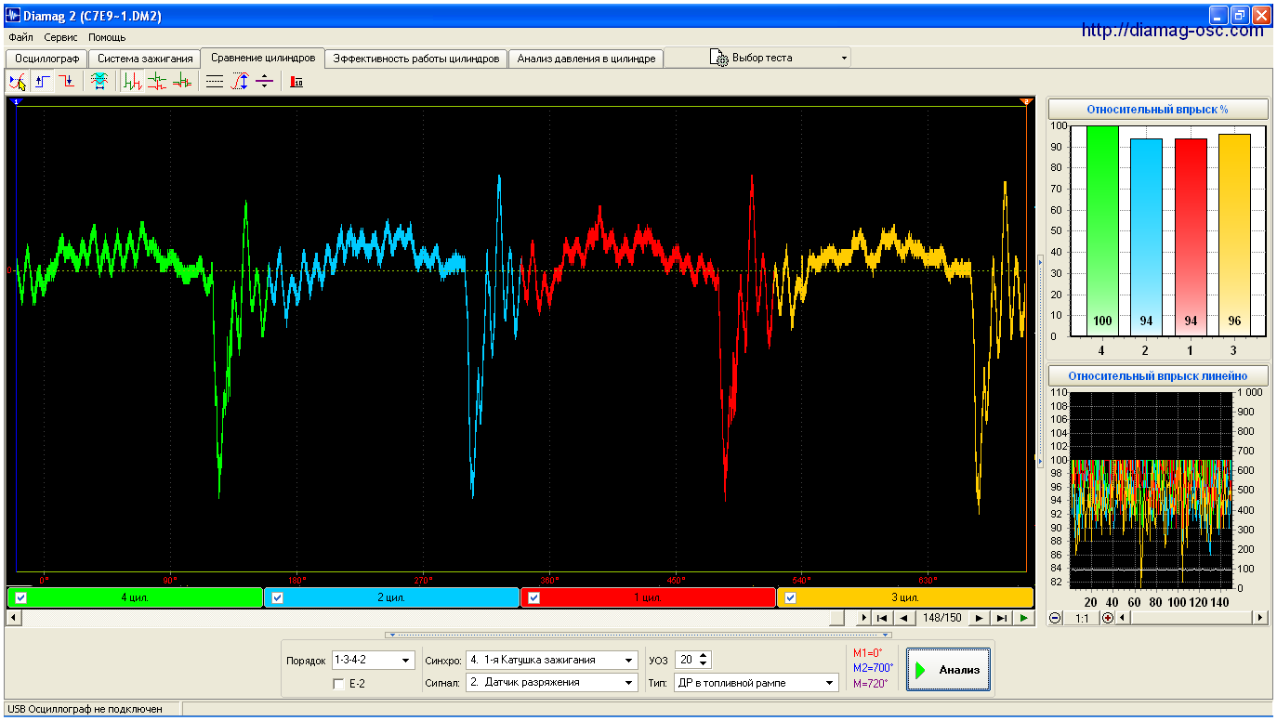Increase the УОЗ value
This screenshot has width=1277, height=721.
[x=704, y=656]
